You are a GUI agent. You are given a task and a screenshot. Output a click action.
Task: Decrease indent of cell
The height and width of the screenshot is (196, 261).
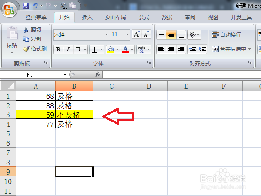click(193, 49)
